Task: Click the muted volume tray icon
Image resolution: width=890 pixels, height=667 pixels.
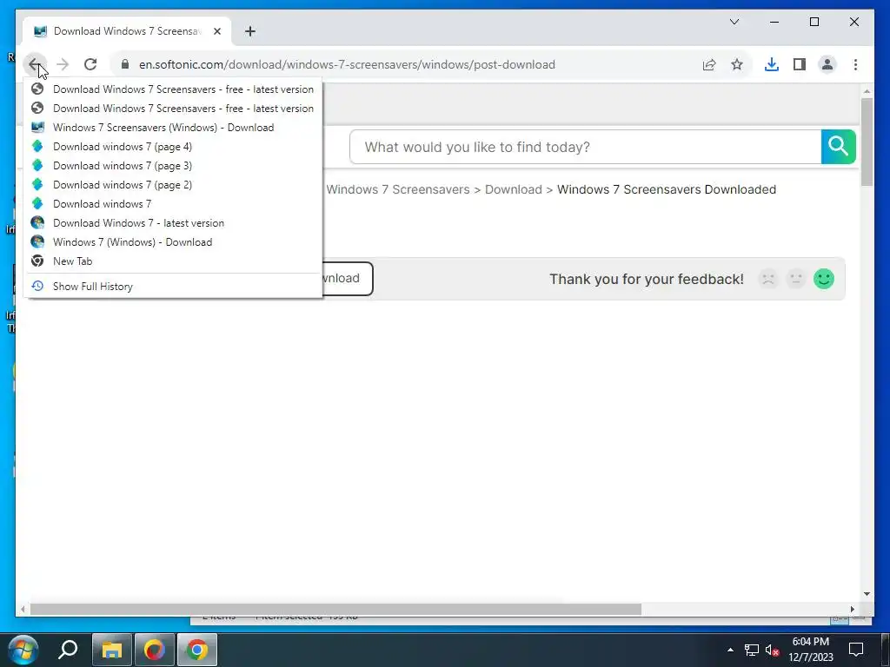Action: (x=772, y=650)
